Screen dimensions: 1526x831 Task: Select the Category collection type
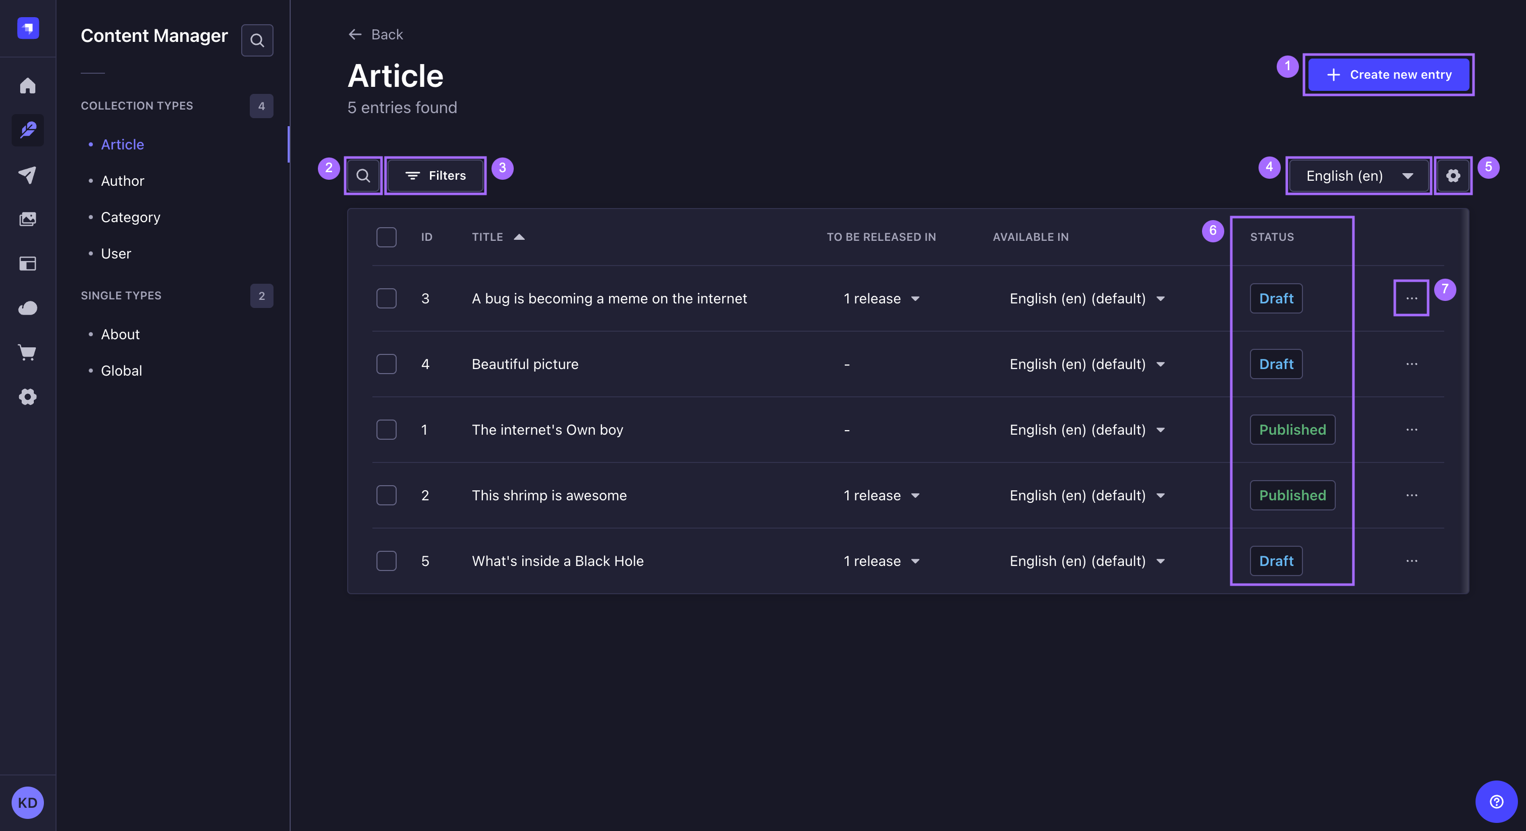[x=130, y=216]
